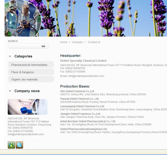Viewport: 167px width, 155px height.
Task: Click the Hefei address ending 230088
Action: [x=106, y=124]
